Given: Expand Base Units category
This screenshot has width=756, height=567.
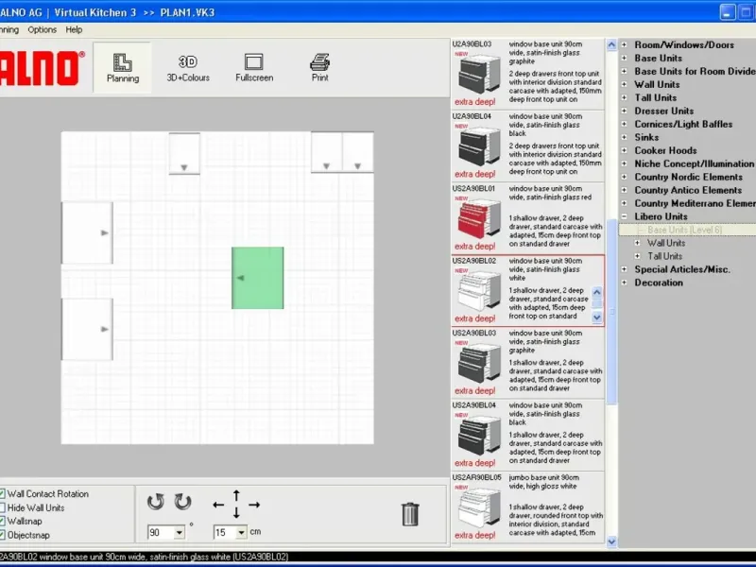Looking at the screenshot, I should coord(625,58).
